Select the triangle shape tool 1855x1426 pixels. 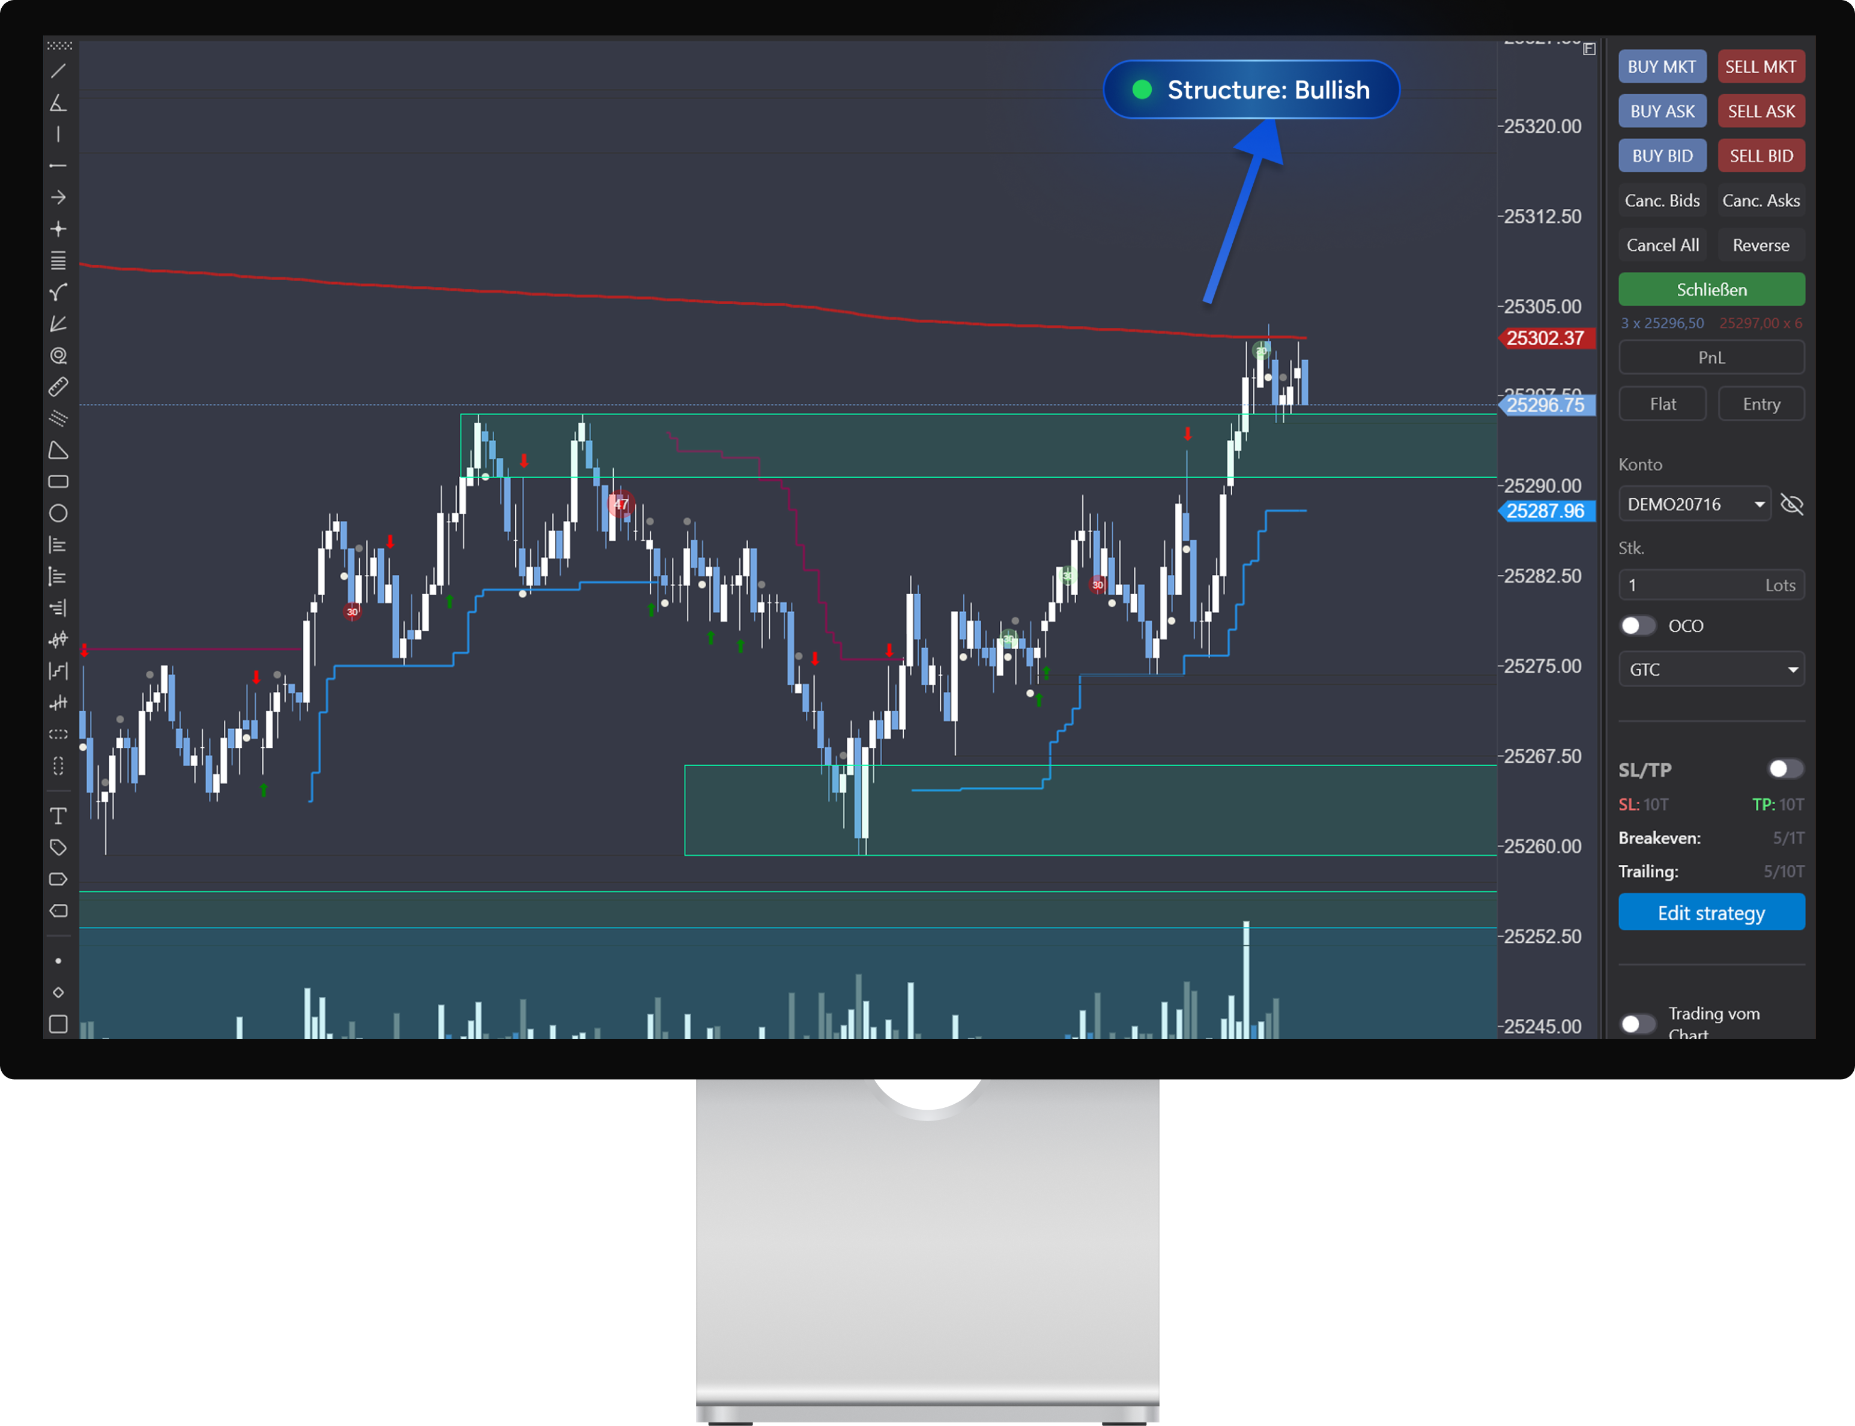[58, 451]
